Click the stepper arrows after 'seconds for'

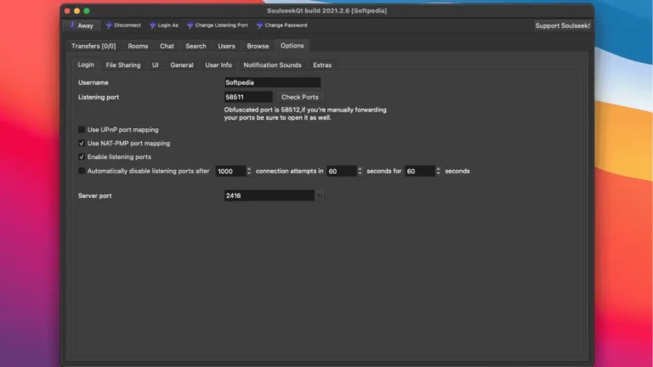coord(438,171)
